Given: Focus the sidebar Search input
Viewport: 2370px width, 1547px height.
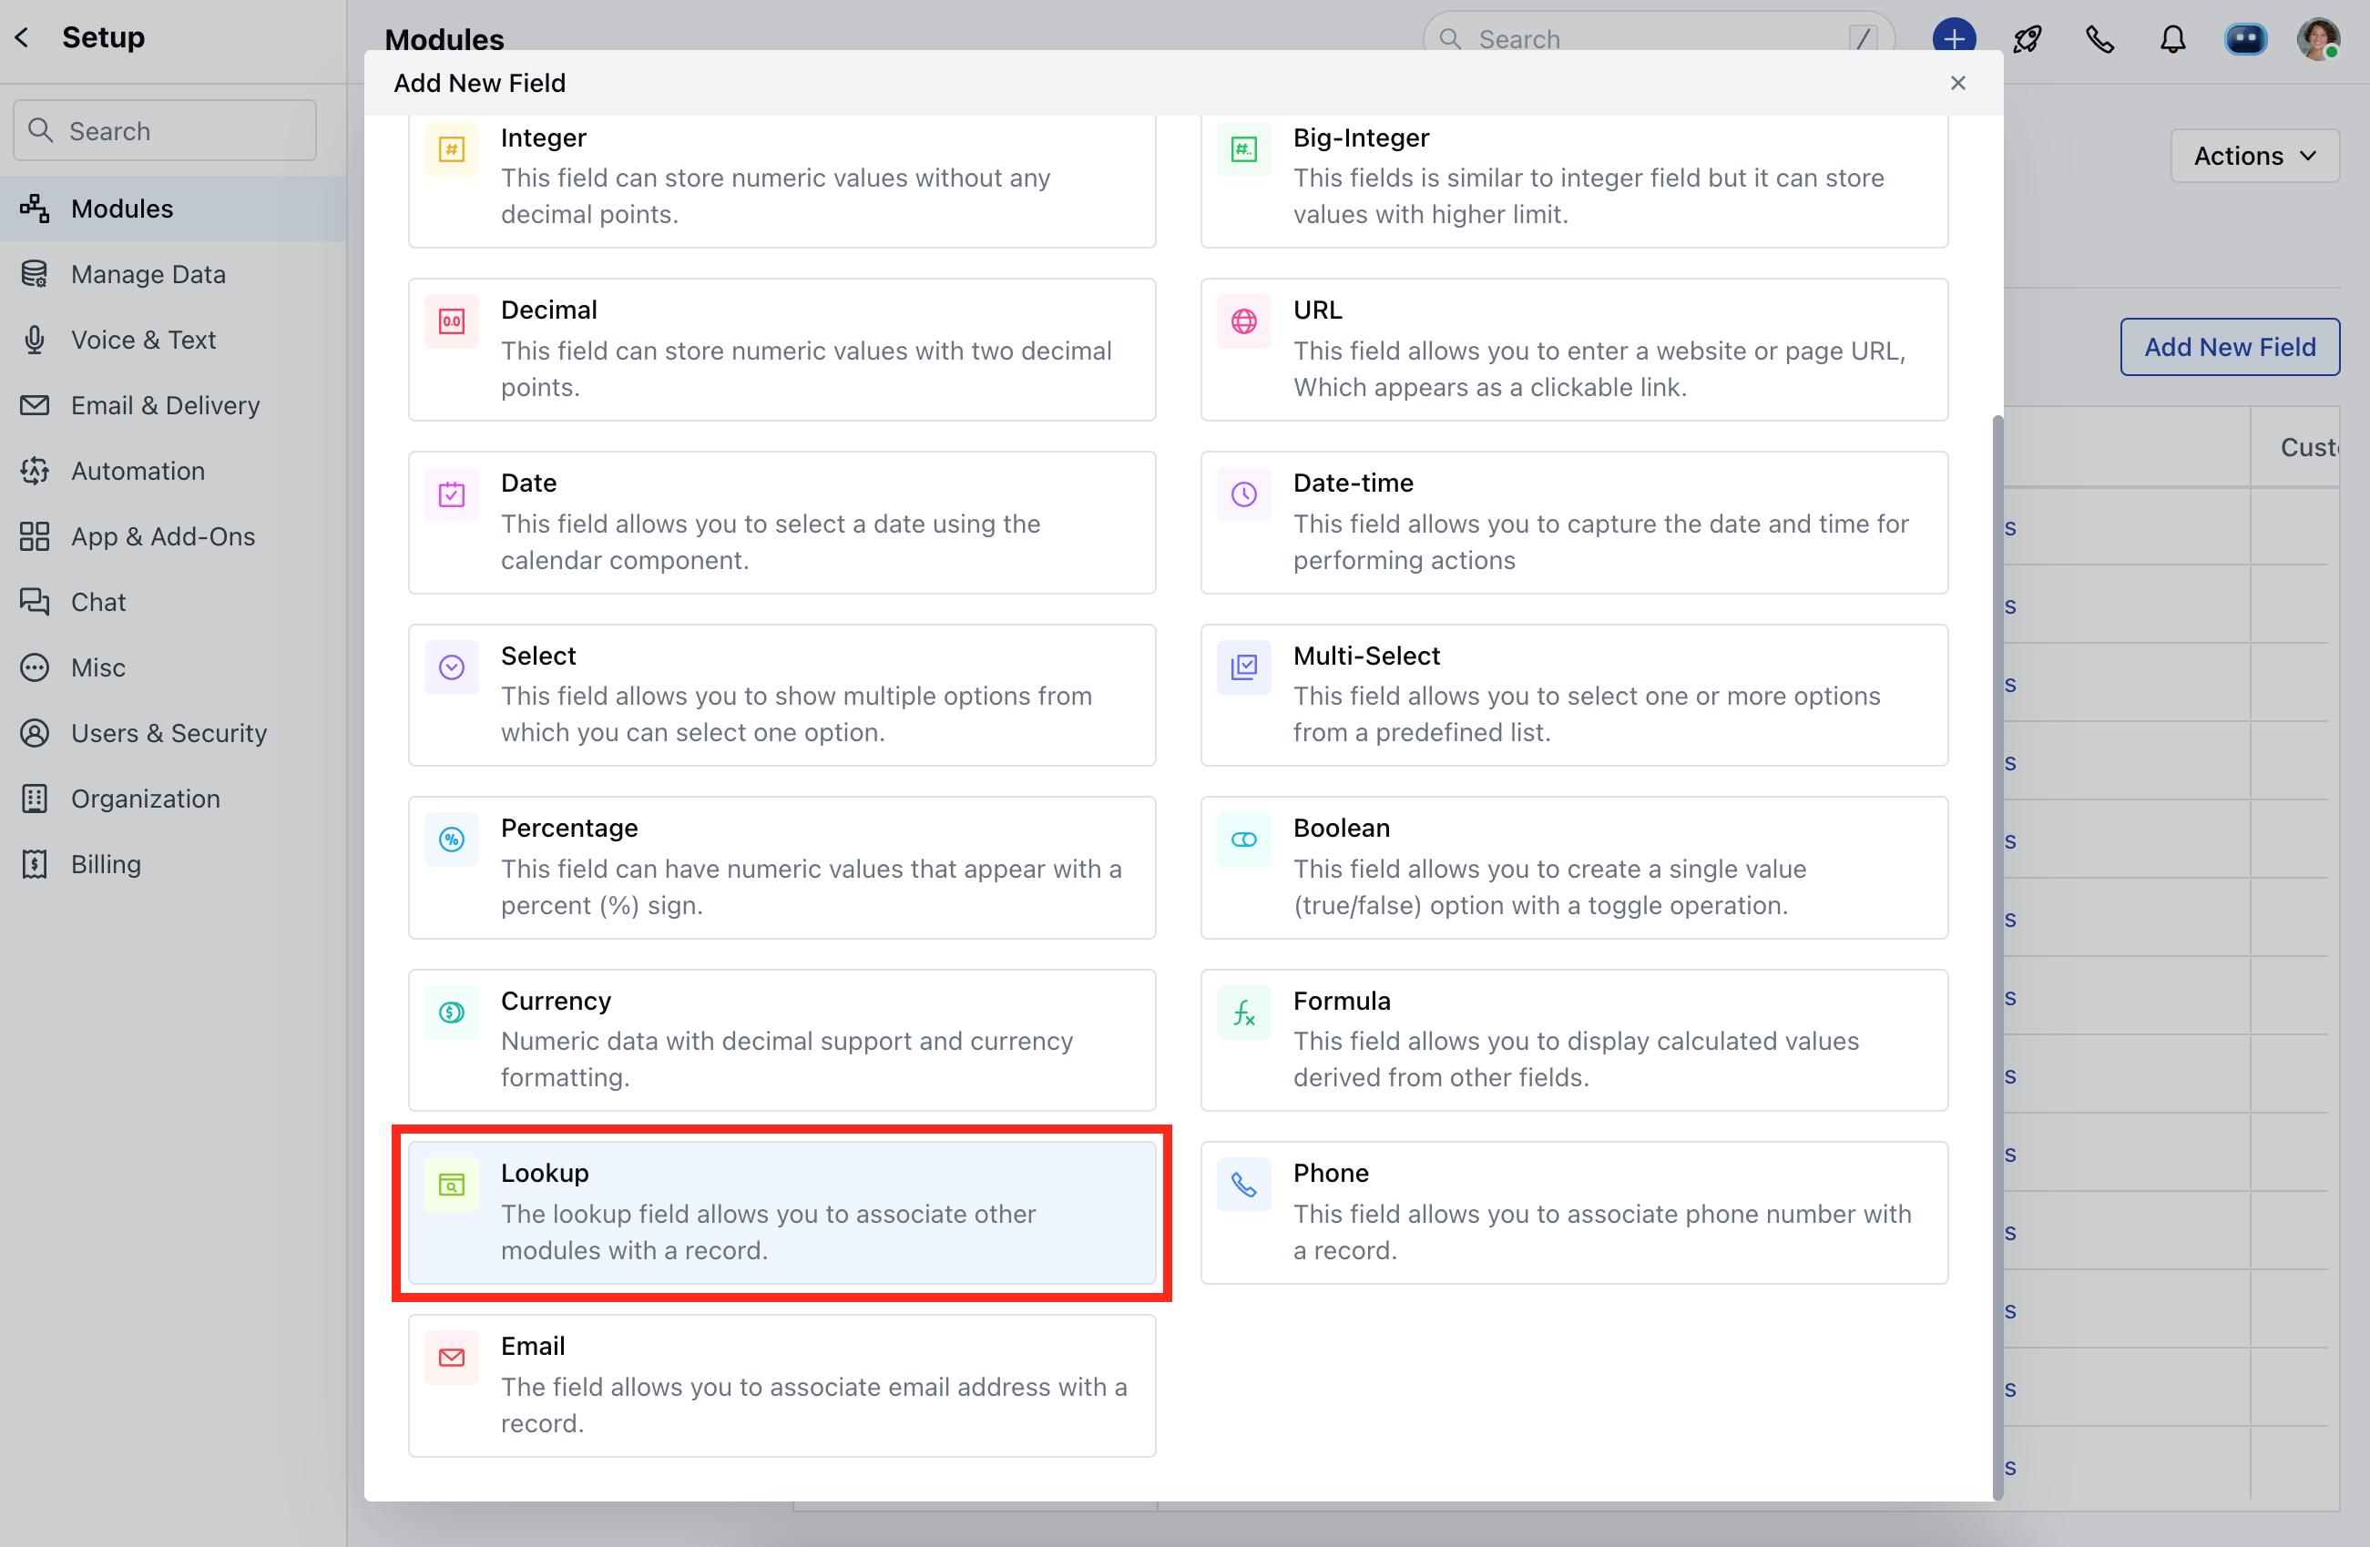Looking at the screenshot, I should pyautogui.click(x=165, y=130).
